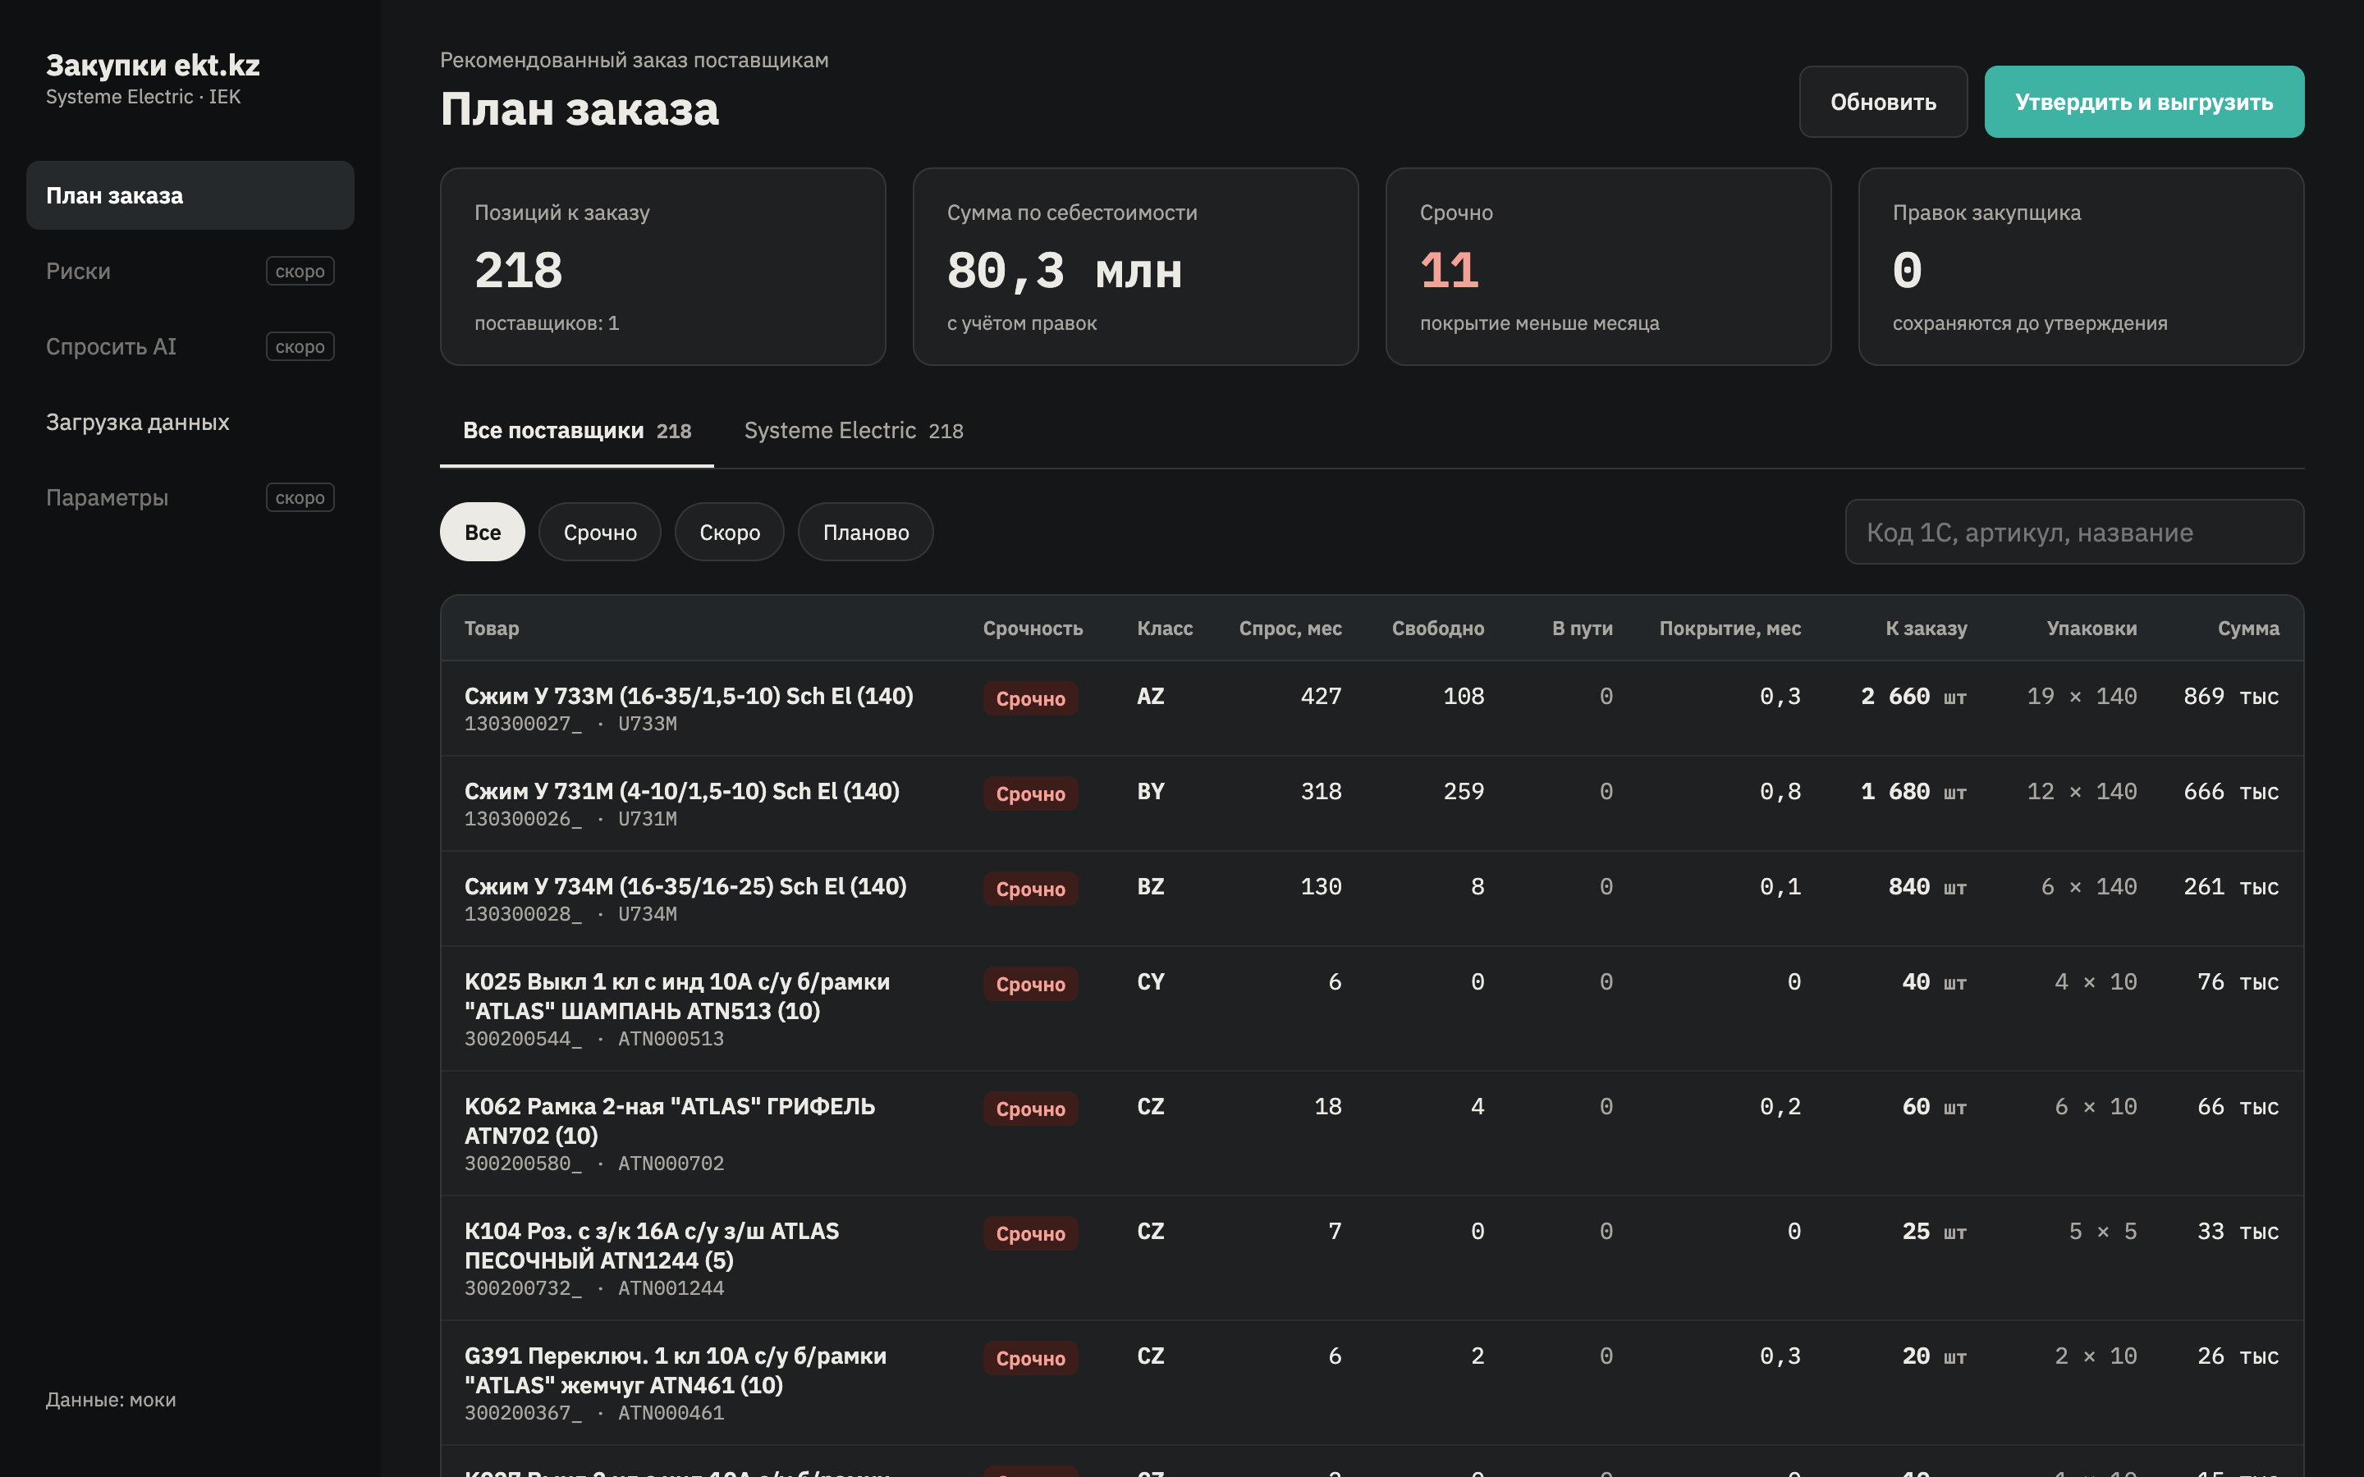Click the Покрытие, мес column header

point(1729,628)
